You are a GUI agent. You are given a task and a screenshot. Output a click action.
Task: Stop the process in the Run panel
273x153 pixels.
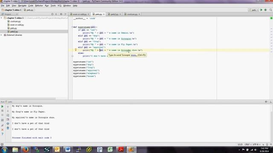(x=2, y=110)
